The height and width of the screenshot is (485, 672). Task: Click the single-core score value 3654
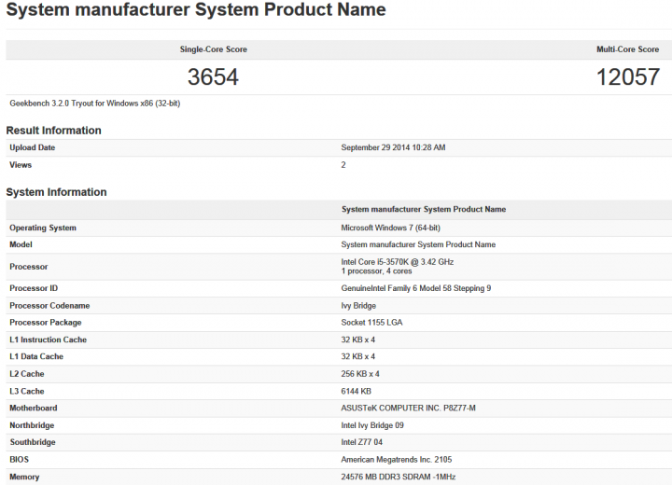click(213, 77)
